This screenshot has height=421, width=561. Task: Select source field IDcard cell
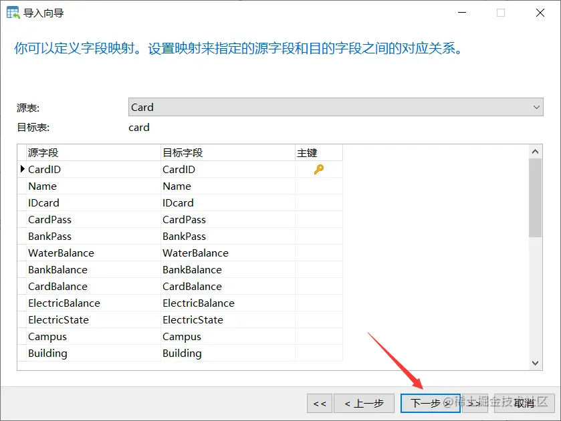94,202
